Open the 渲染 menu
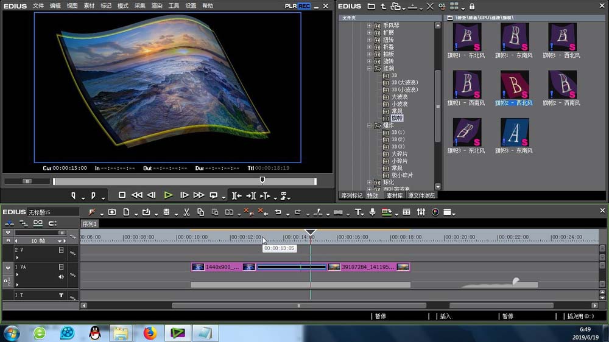 click(157, 6)
